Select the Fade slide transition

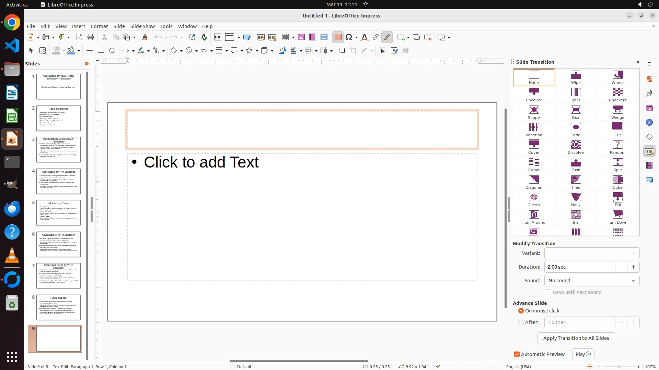[576, 130]
